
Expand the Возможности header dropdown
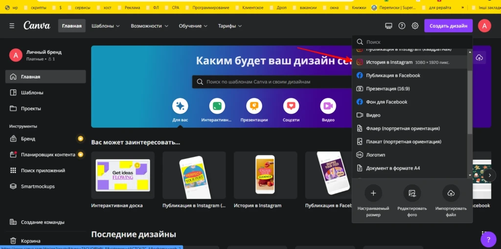[149, 26]
